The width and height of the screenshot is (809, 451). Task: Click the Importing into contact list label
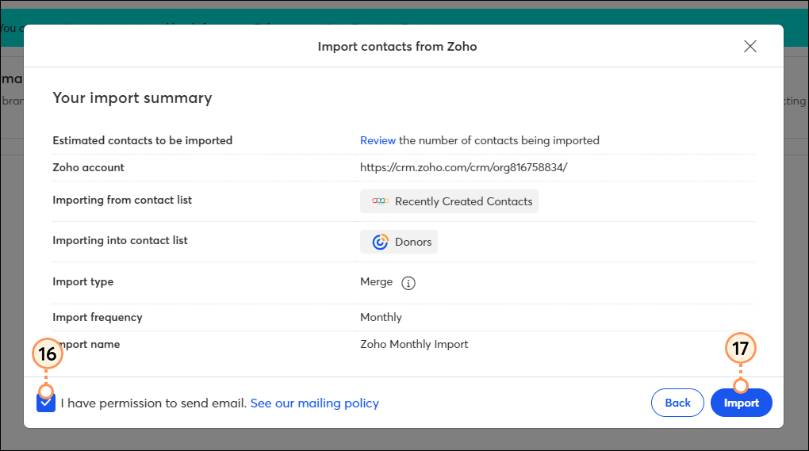[121, 241]
